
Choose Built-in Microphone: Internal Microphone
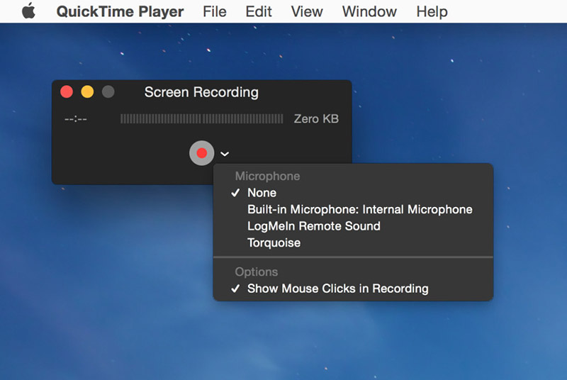[359, 209]
